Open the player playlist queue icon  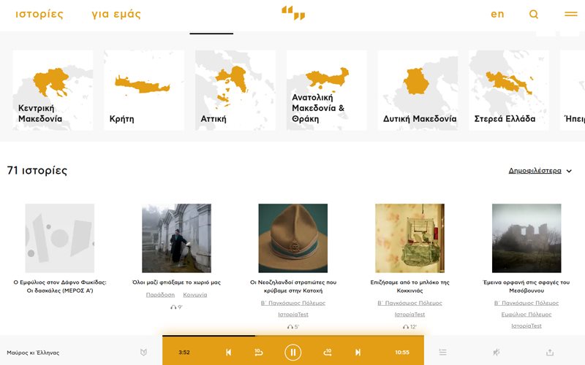click(x=442, y=353)
